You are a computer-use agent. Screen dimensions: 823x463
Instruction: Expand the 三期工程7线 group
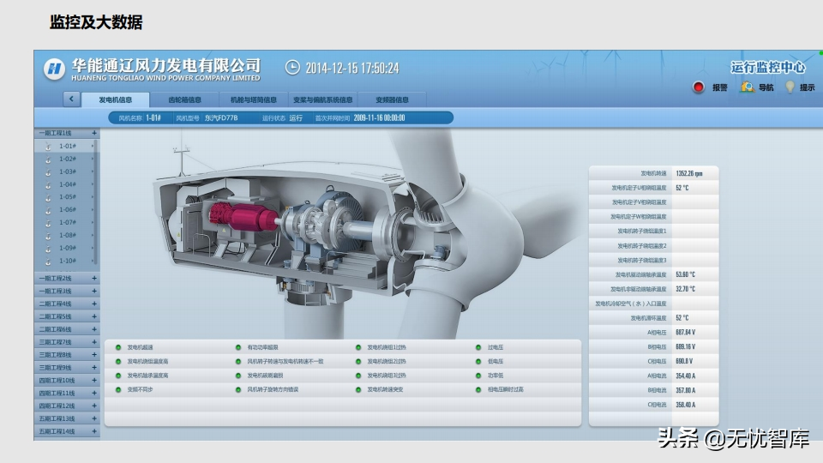pyautogui.click(x=94, y=342)
